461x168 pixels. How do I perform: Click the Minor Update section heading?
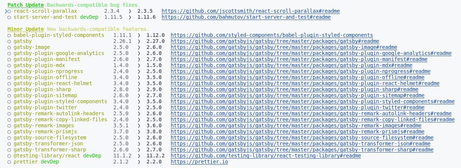point(26,29)
